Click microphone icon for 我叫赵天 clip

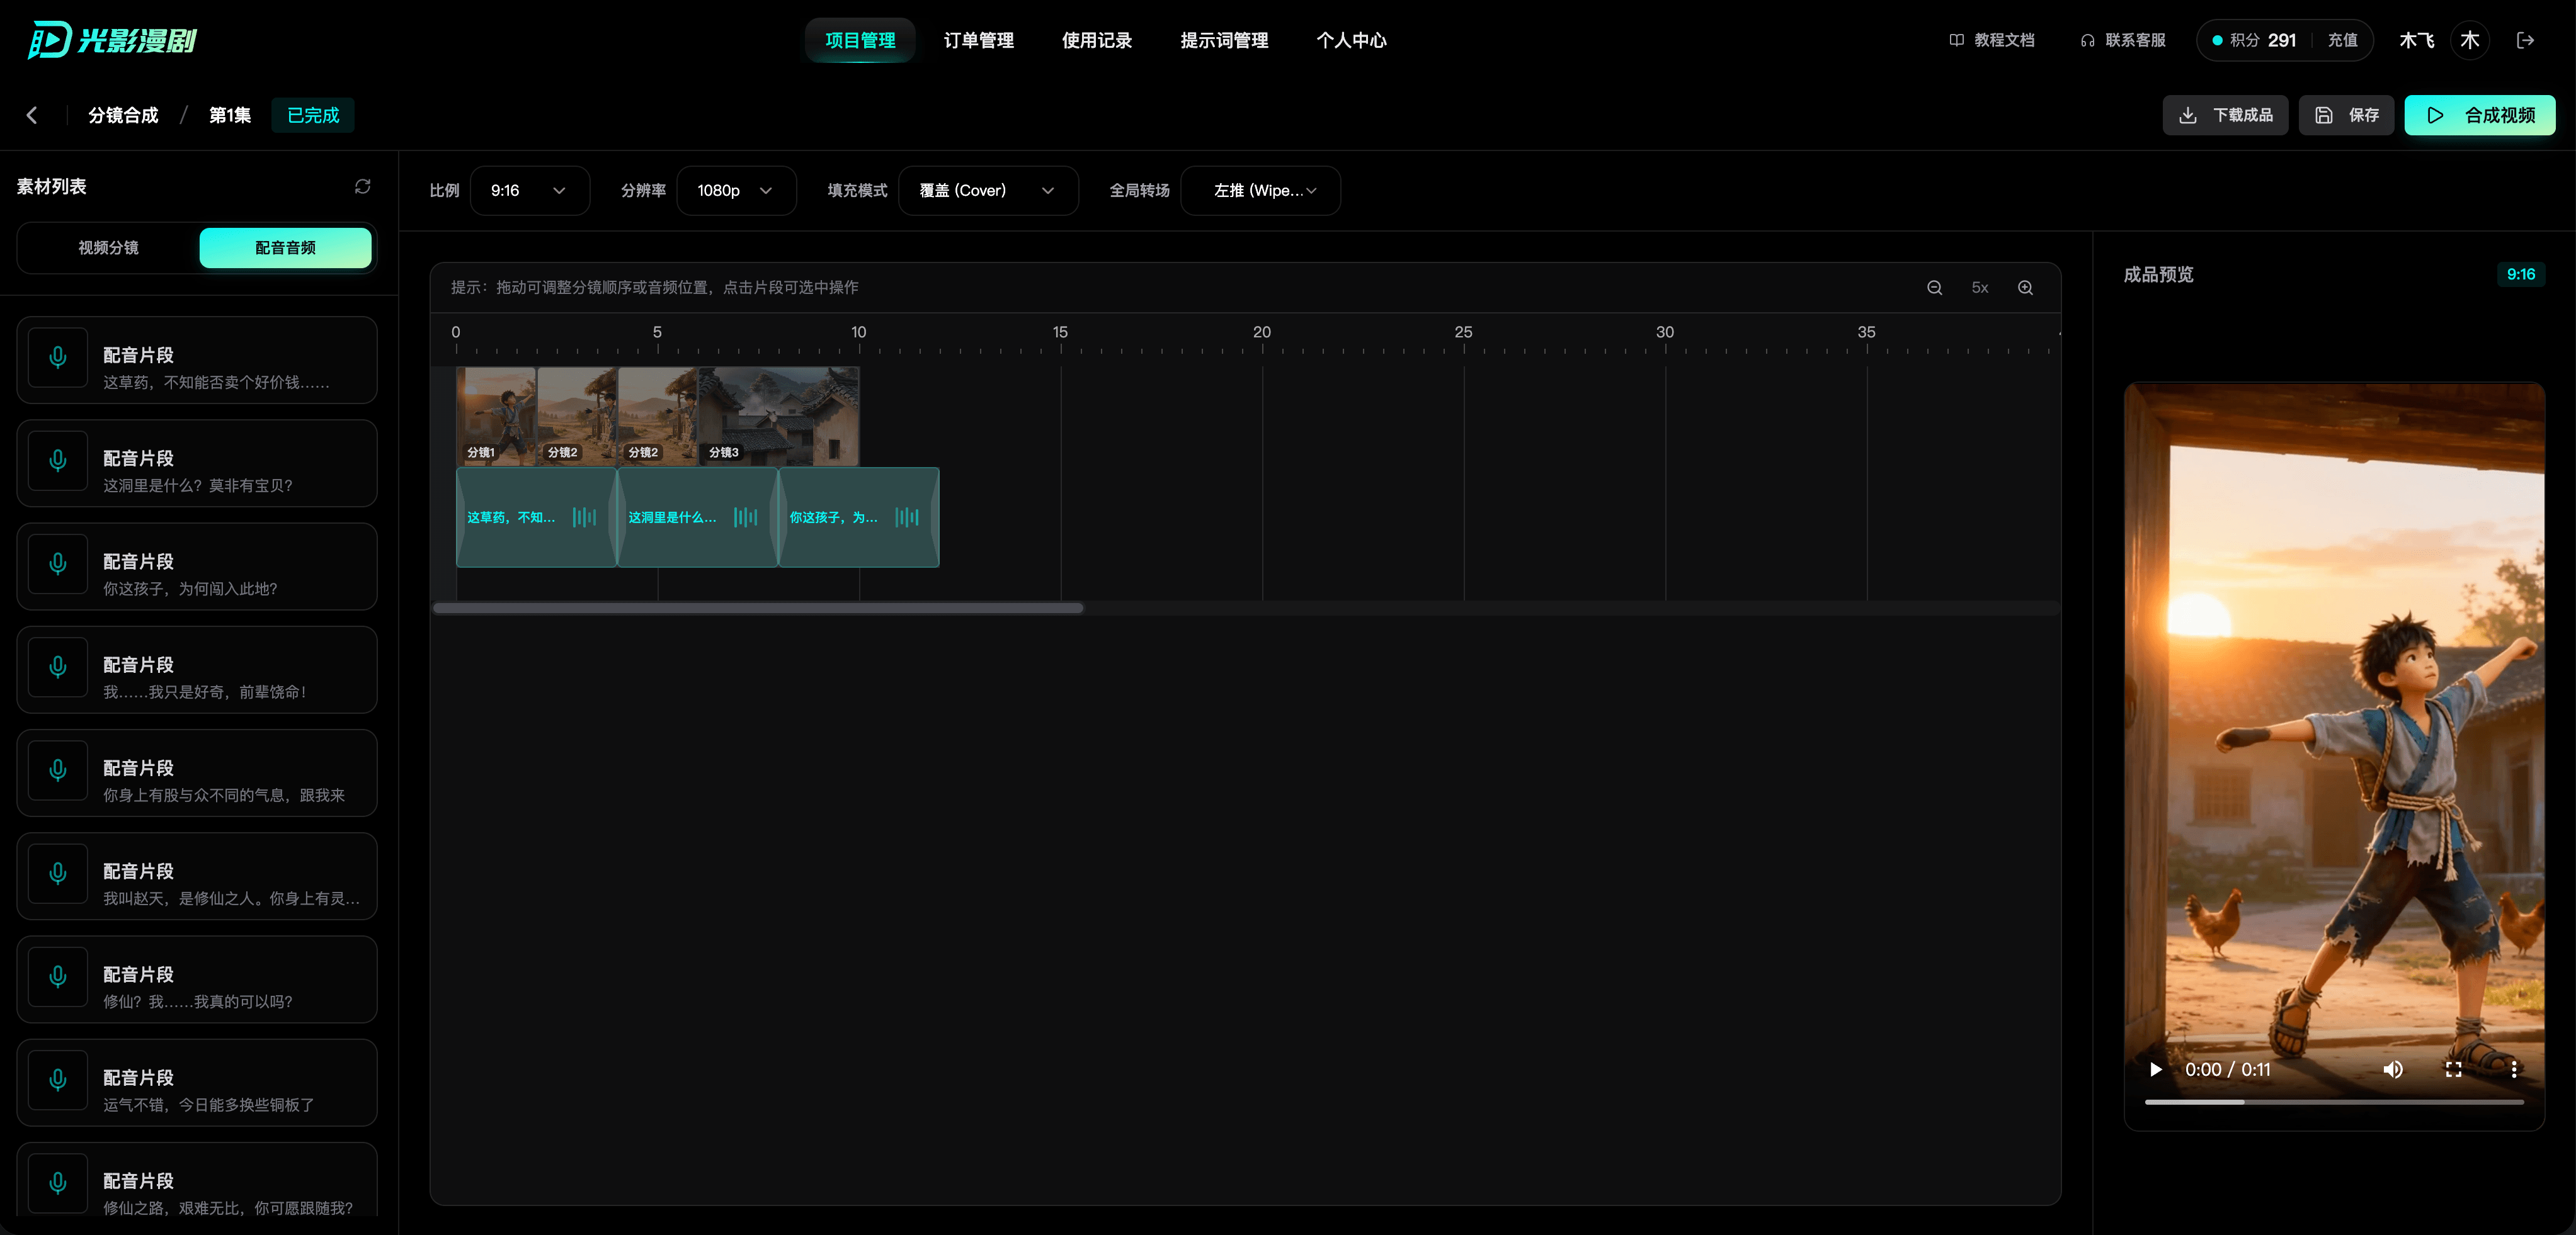[58, 874]
